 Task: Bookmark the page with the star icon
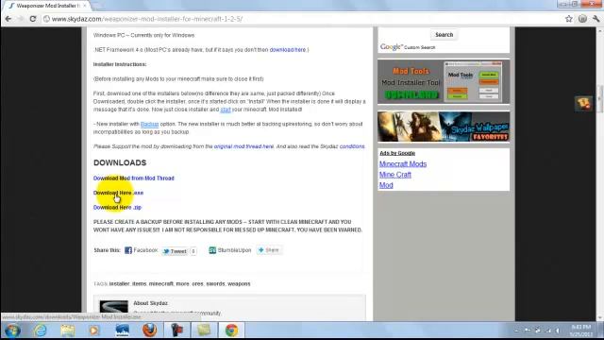click(x=568, y=19)
